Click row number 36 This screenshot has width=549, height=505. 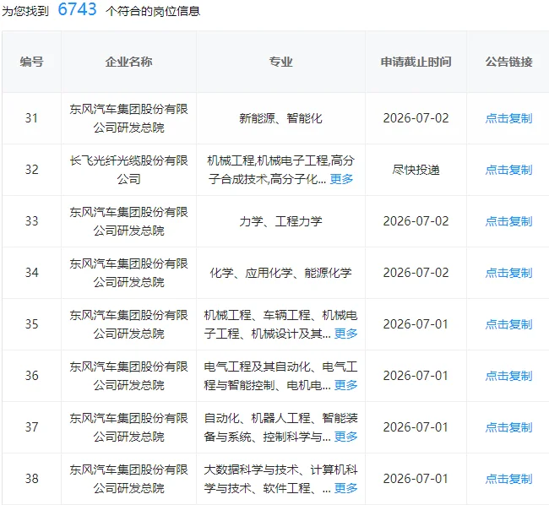[31, 376]
